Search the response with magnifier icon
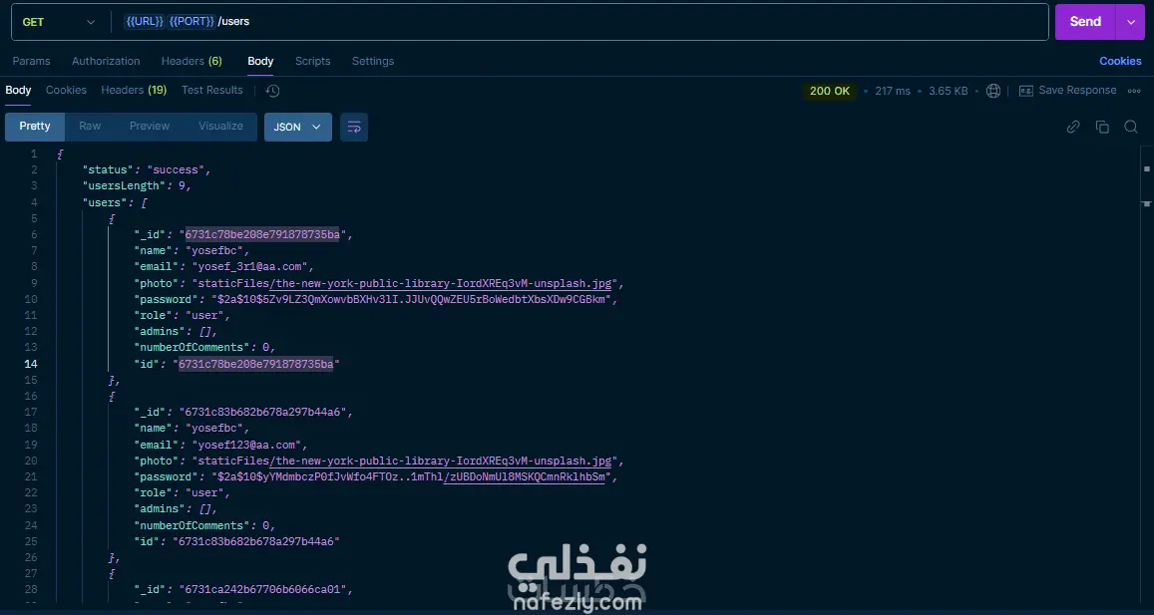Viewport: 1154px width, 615px height. [1131, 127]
